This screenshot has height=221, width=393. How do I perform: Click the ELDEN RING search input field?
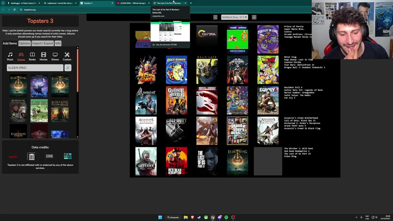(x=35, y=68)
